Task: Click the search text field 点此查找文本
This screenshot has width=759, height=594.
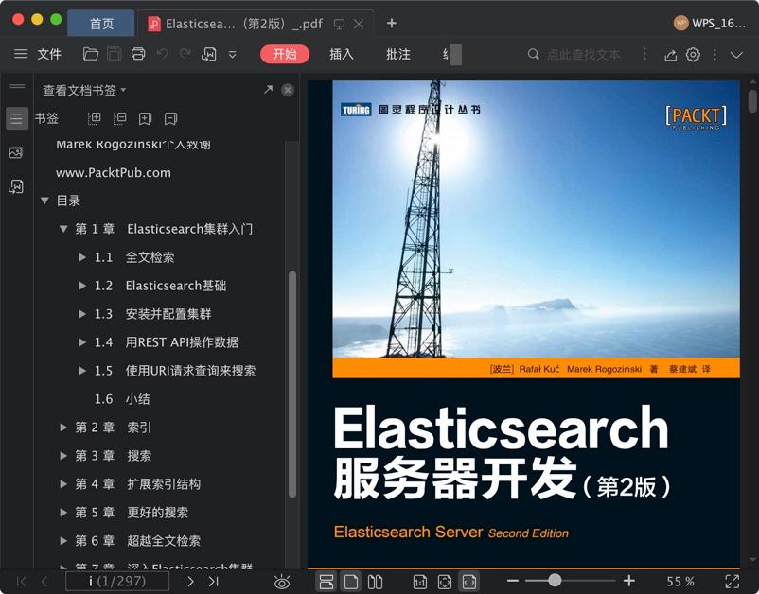Action: [583, 54]
